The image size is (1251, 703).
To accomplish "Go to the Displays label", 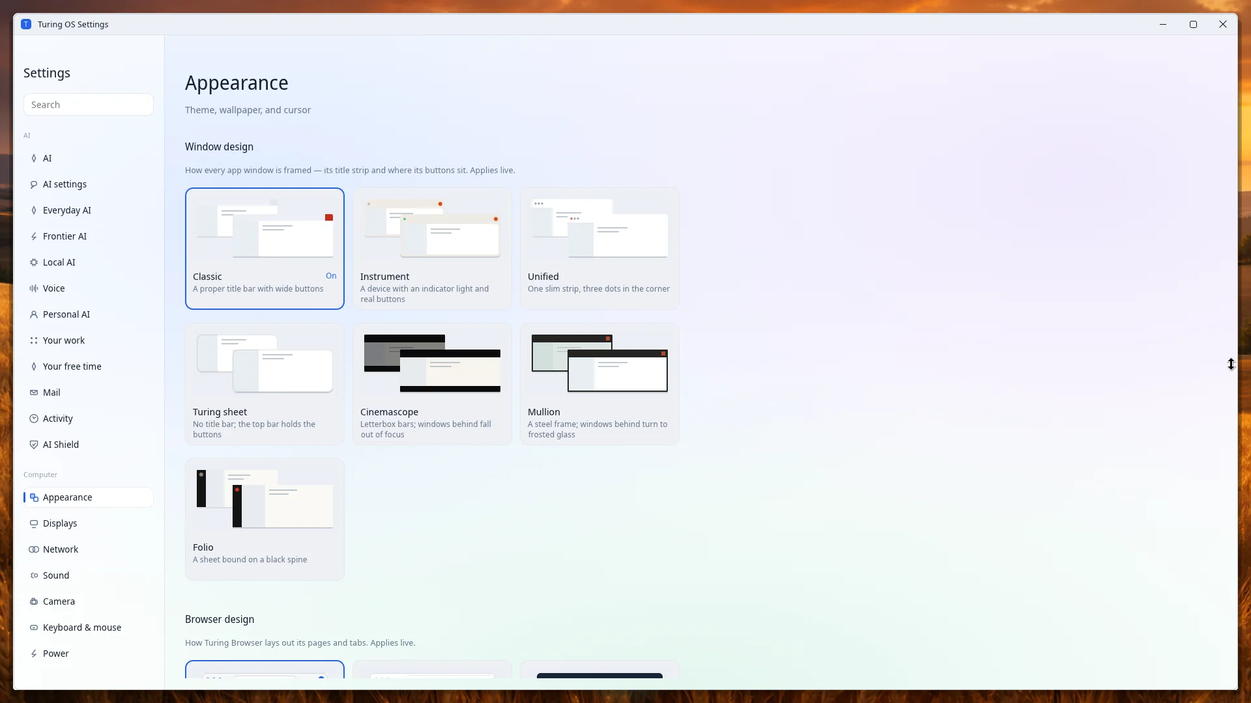I will [60, 523].
